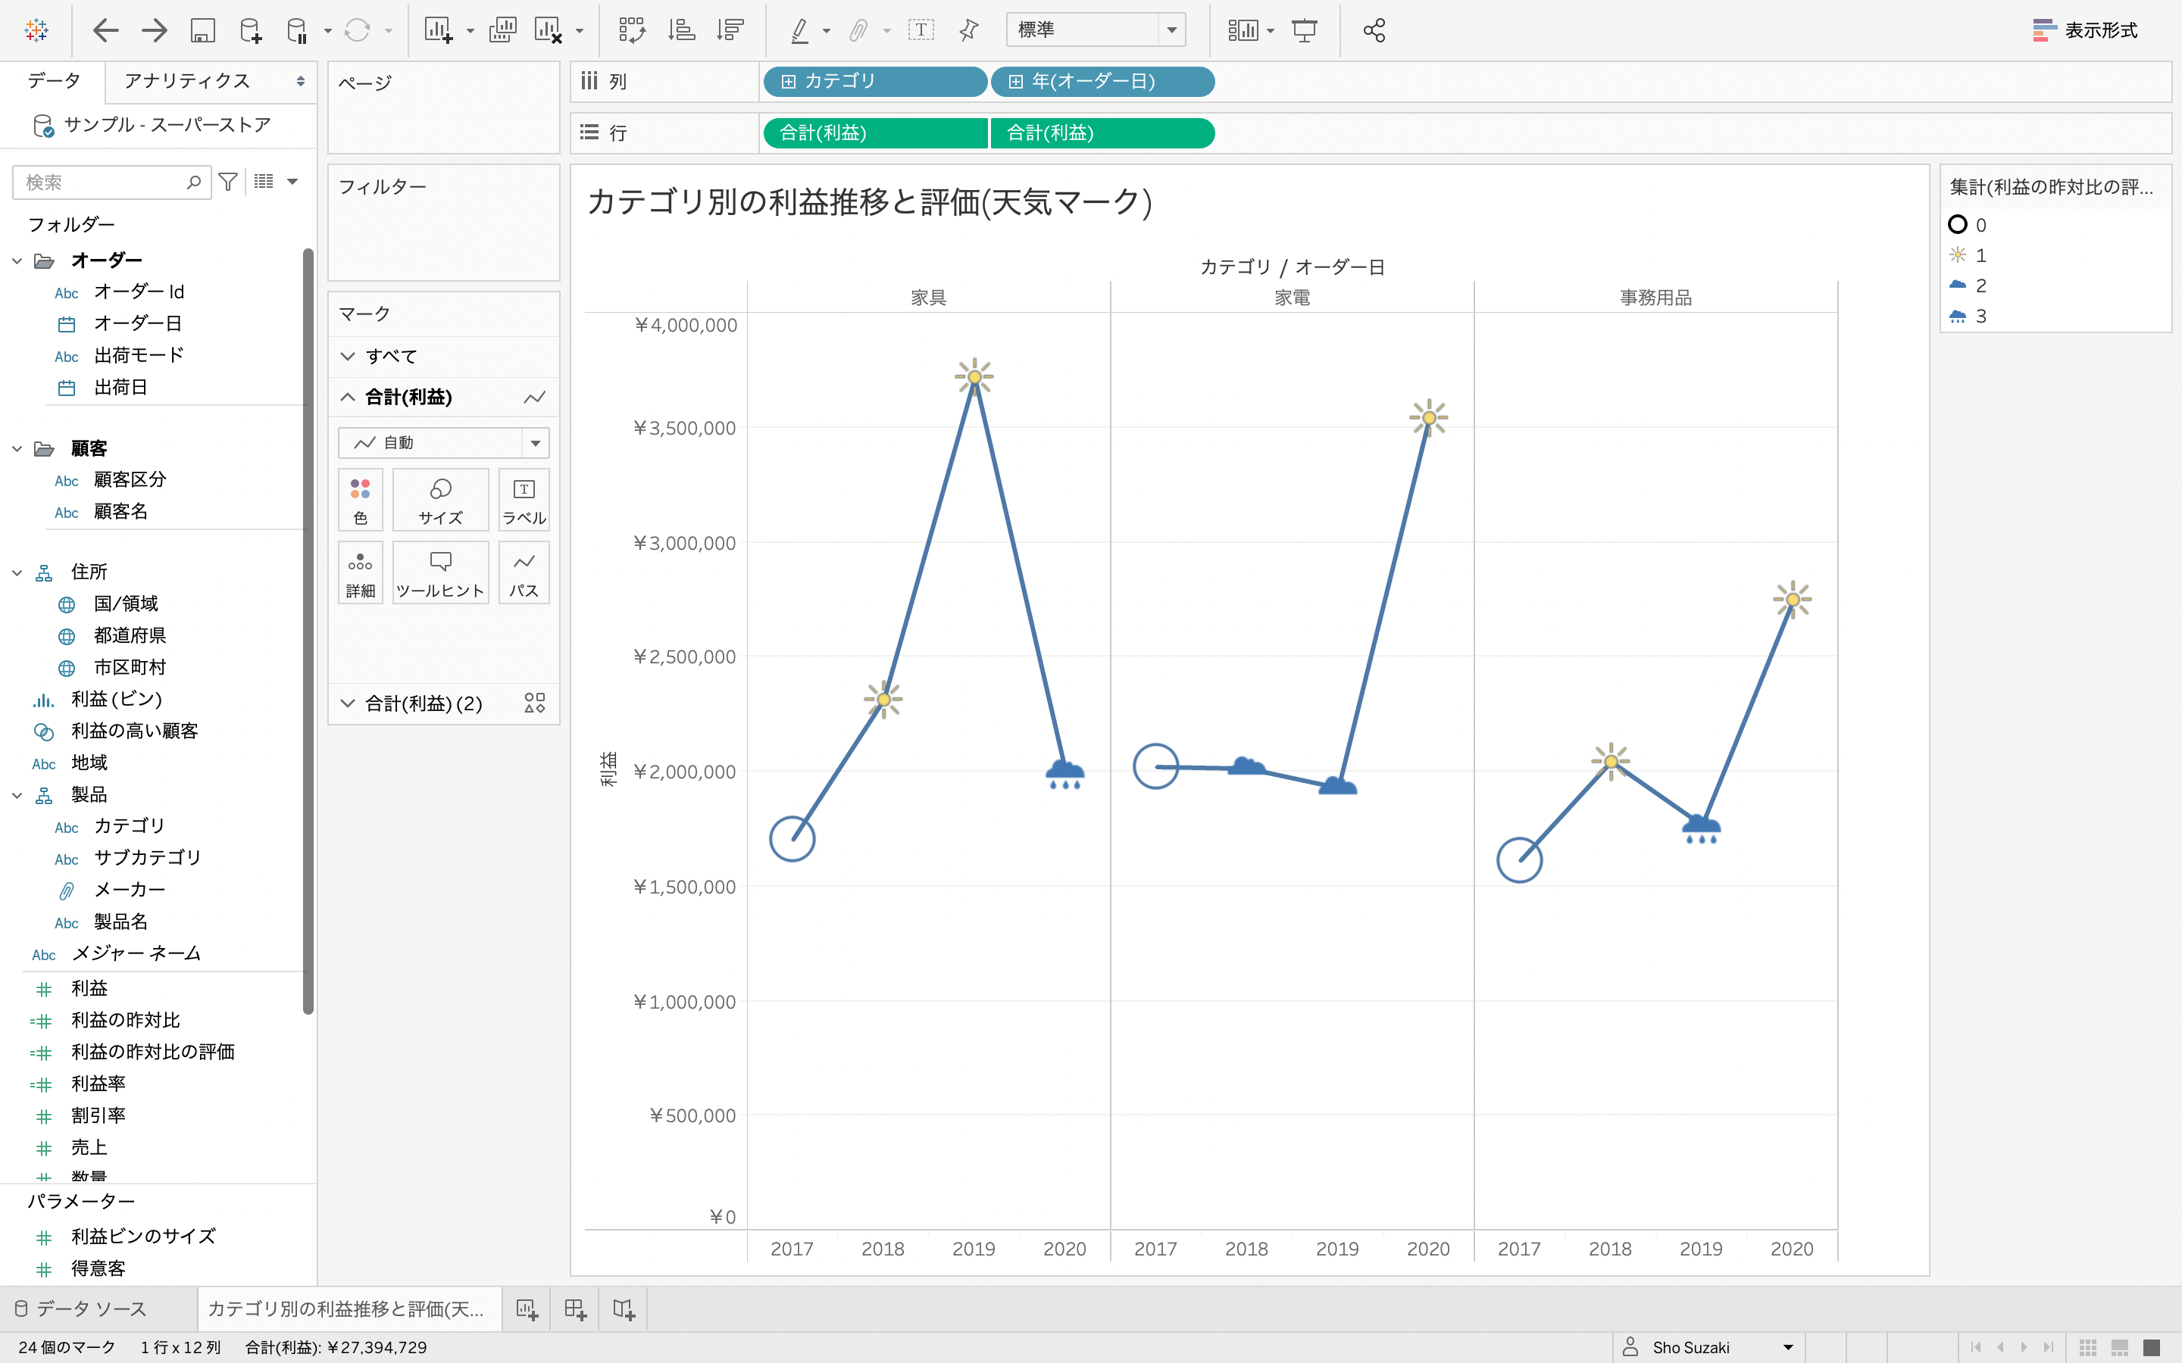Click the 年(オーダー日) pill in columns
Screen dimensions: 2182x1363
click(x=1102, y=82)
